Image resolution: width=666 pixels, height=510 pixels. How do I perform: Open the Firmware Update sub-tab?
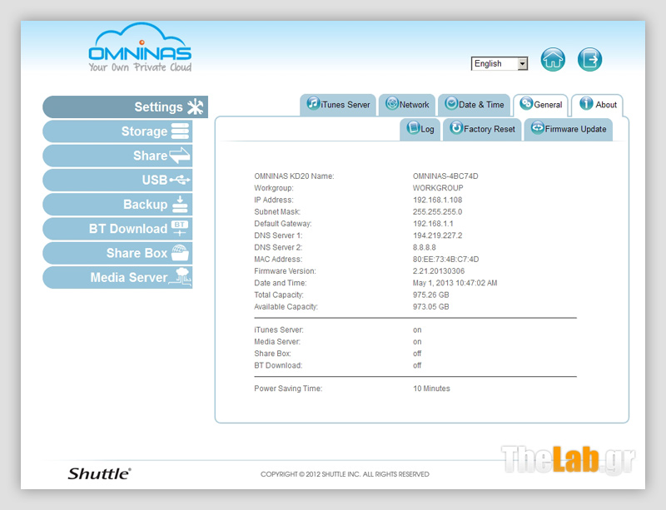click(x=568, y=129)
